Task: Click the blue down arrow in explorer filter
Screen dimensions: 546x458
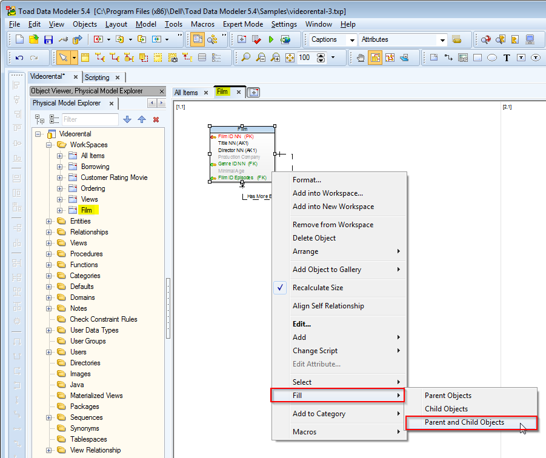Action: [x=127, y=119]
